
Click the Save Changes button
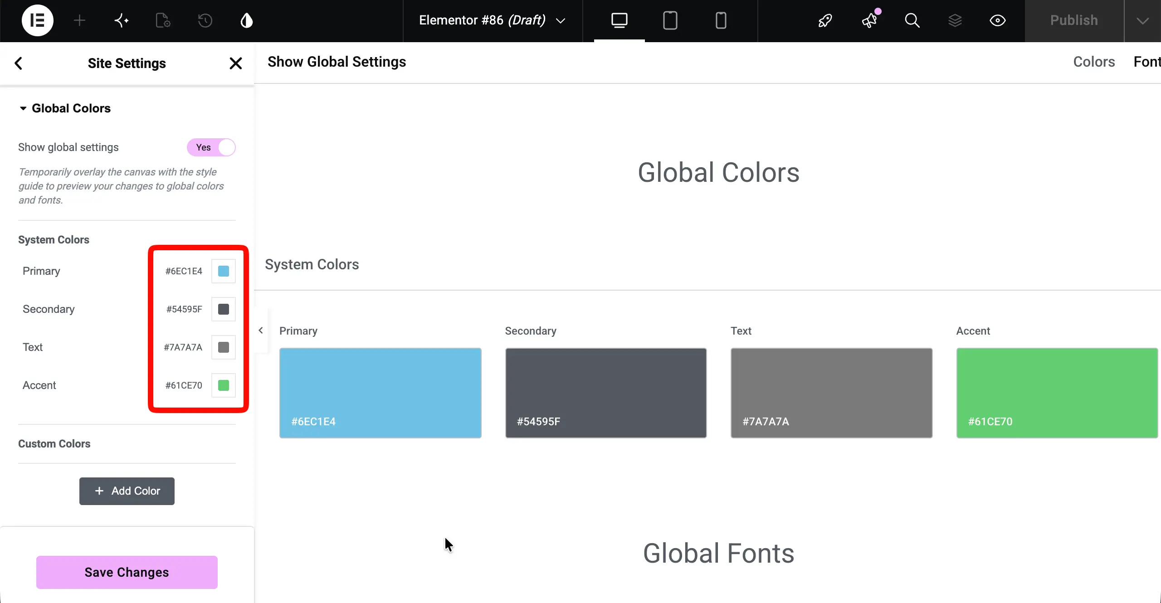[x=127, y=572]
